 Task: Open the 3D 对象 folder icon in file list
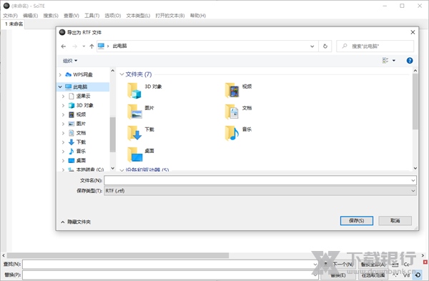(x=134, y=91)
